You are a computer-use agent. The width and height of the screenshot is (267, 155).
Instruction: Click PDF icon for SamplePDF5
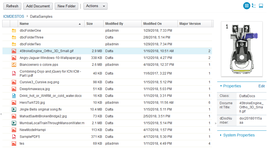pos(14,137)
